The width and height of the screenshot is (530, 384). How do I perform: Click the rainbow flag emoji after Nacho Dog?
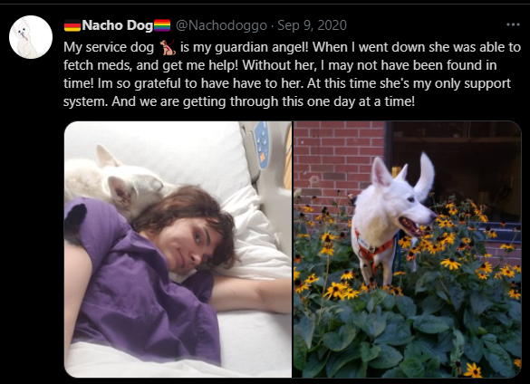(x=162, y=25)
